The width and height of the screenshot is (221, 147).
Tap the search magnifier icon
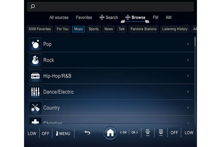pyautogui.click(x=33, y=7)
